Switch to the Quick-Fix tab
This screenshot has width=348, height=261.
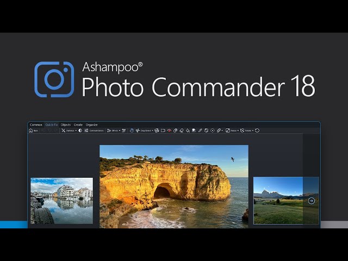click(x=51, y=125)
